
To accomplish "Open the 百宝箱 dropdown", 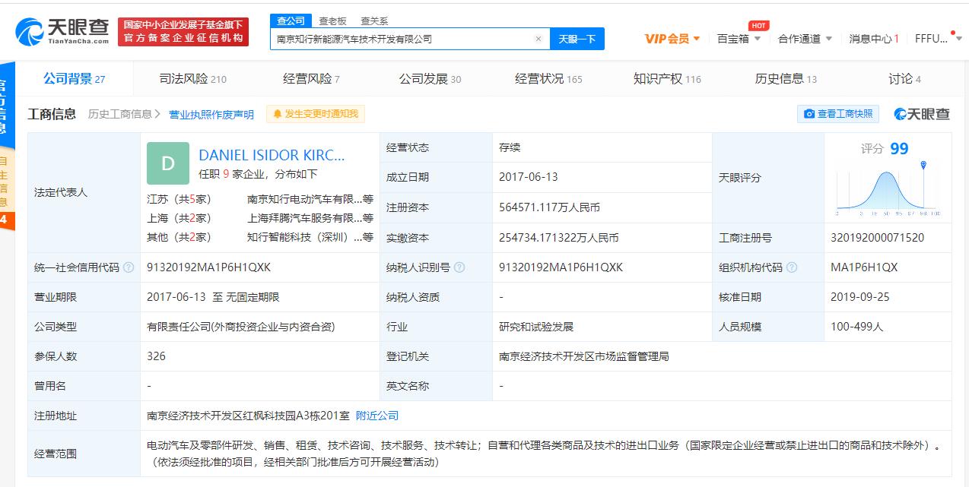I will pyautogui.click(x=739, y=39).
